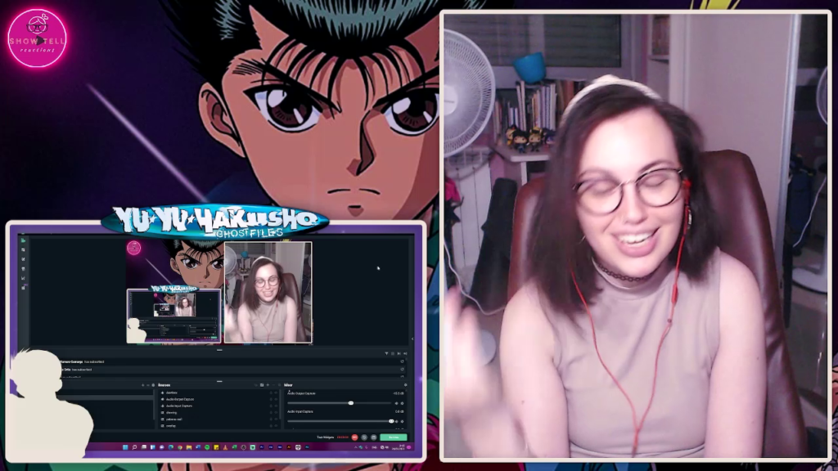Select the Alertbox source item
This screenshot has height=471, width=838.
coord(172,392)
